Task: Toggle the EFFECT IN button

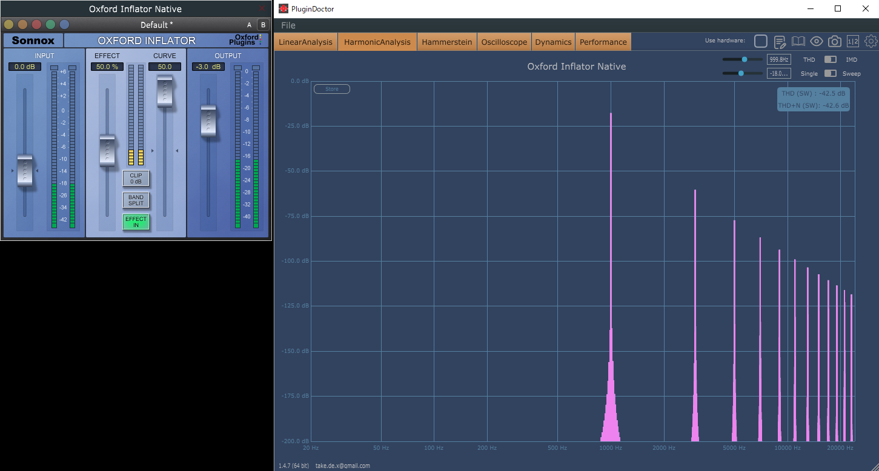Action: (136, 222)
